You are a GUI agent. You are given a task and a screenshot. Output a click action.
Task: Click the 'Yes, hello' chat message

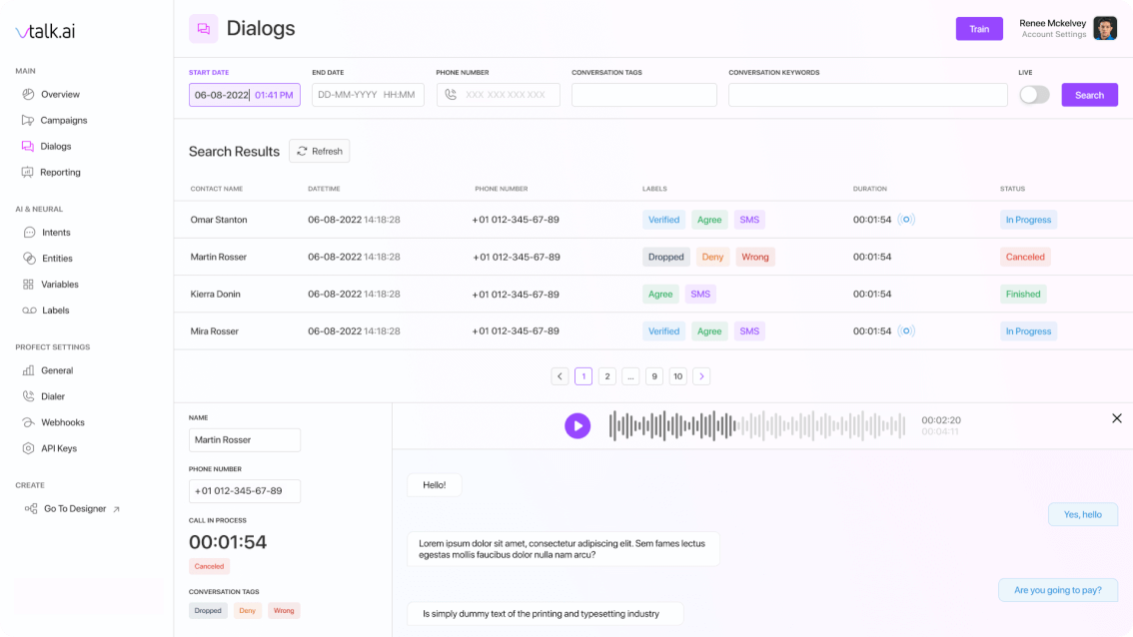(x=1082, y=514)
